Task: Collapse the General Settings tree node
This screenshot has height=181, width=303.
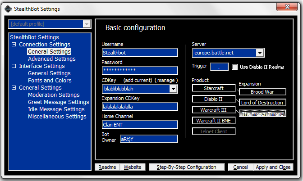Action: coord(14,88)
